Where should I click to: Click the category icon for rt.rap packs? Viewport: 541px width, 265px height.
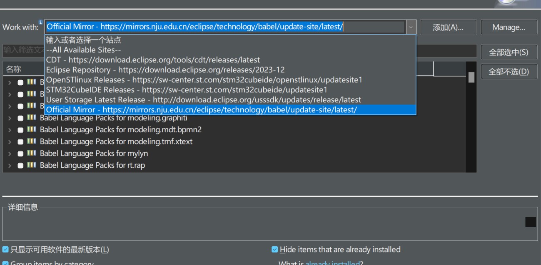31,165
